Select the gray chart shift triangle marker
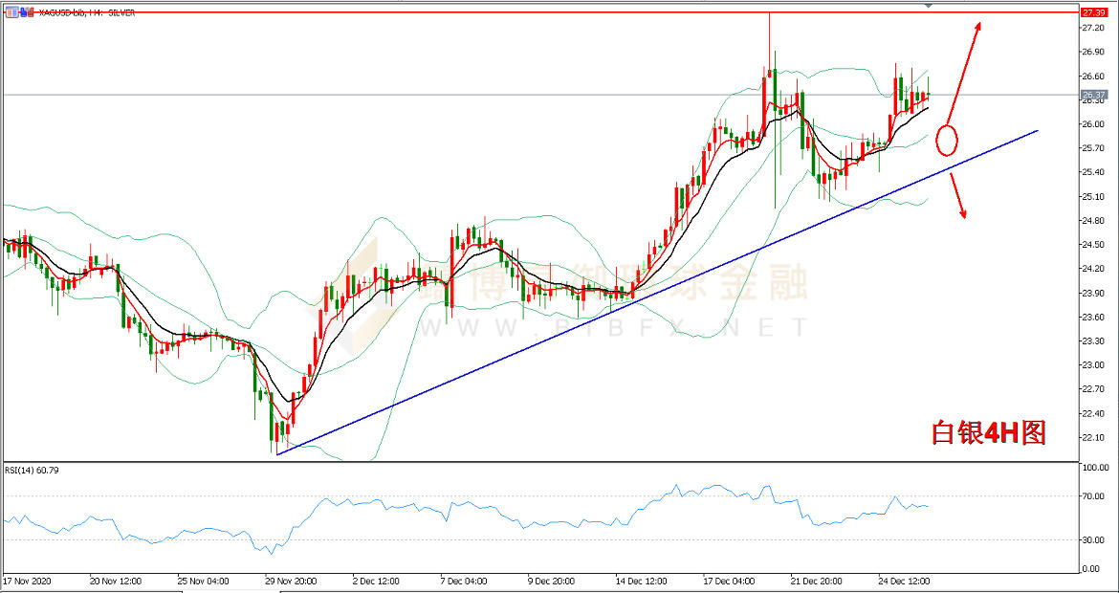The height and width of the screenshot is (593, 1119). [928, 5]
